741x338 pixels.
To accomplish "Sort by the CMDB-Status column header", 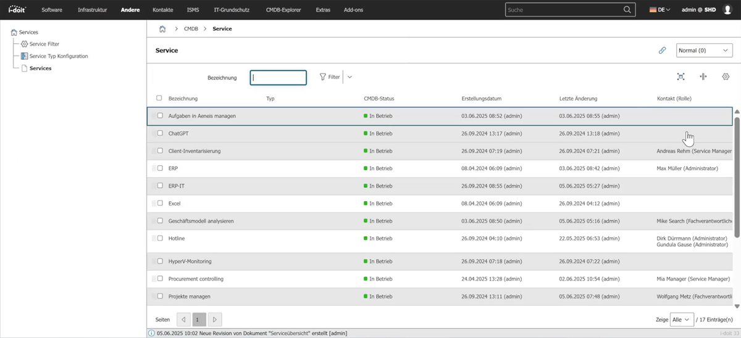I will pyautogui.click(x=379, y=99).
